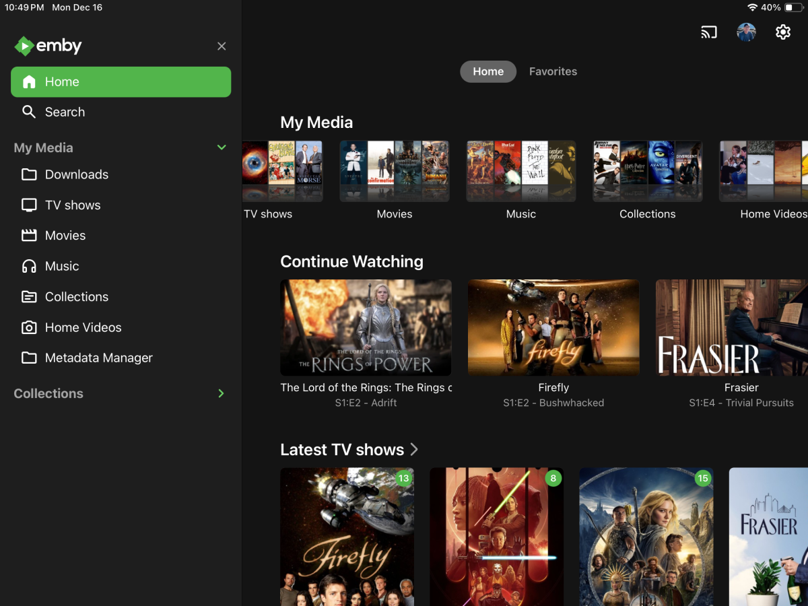Click the 'My Media' sidebar heading text
This screenshot has width=808, height=606.
pos(43,147)
